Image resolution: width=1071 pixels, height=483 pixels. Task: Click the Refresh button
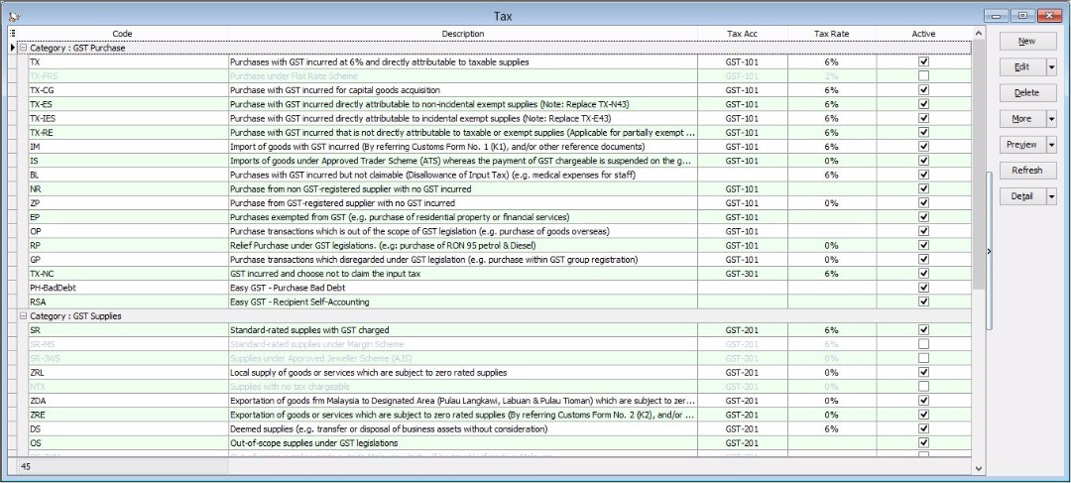pyautogui.click(x=1027, y=171)
